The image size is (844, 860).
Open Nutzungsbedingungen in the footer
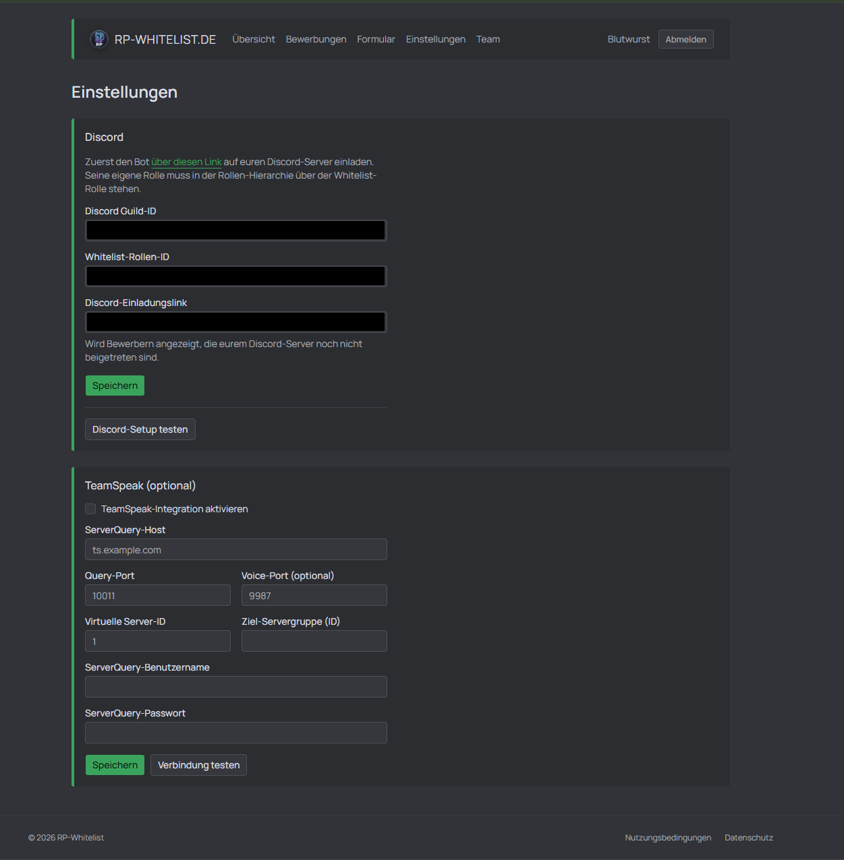tap(668, 838)
